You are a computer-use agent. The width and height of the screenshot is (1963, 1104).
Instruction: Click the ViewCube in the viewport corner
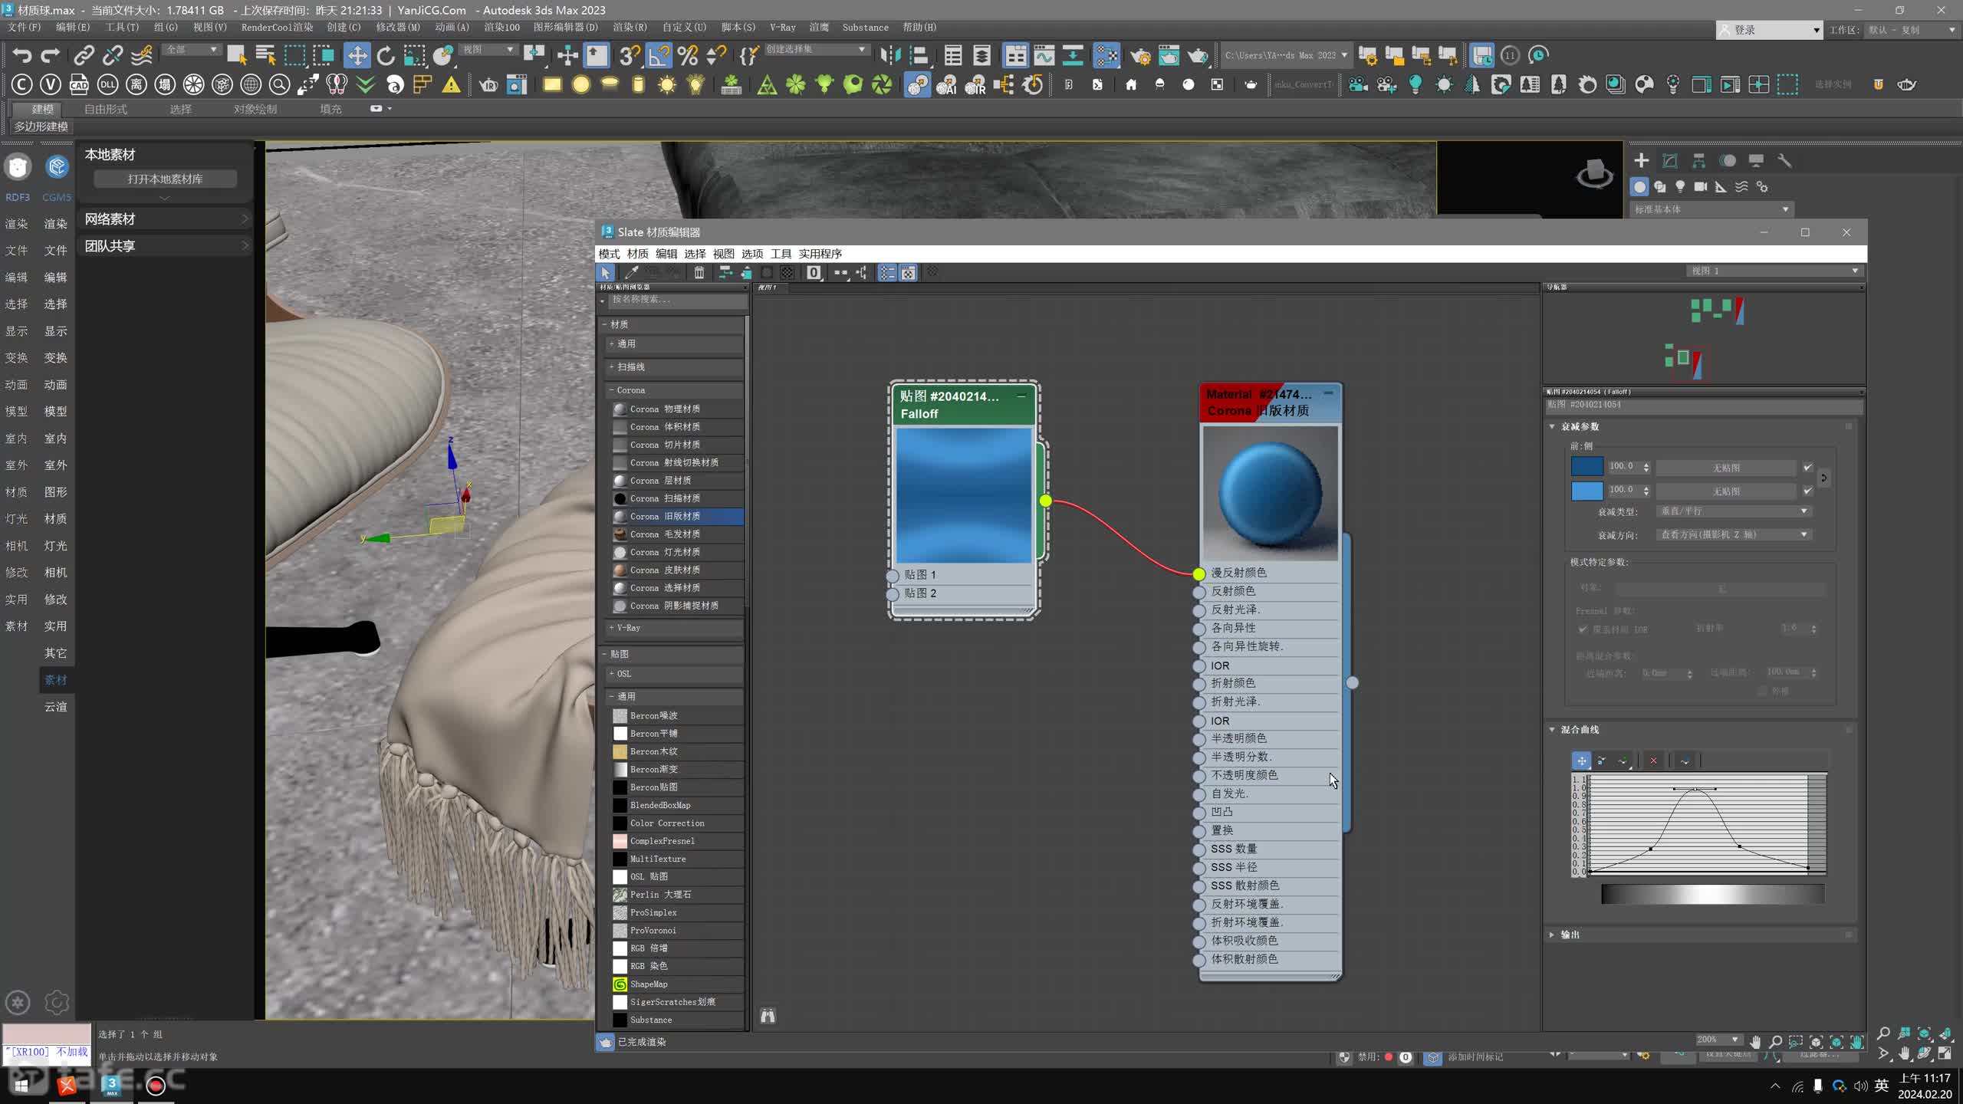click(1594, 173)
